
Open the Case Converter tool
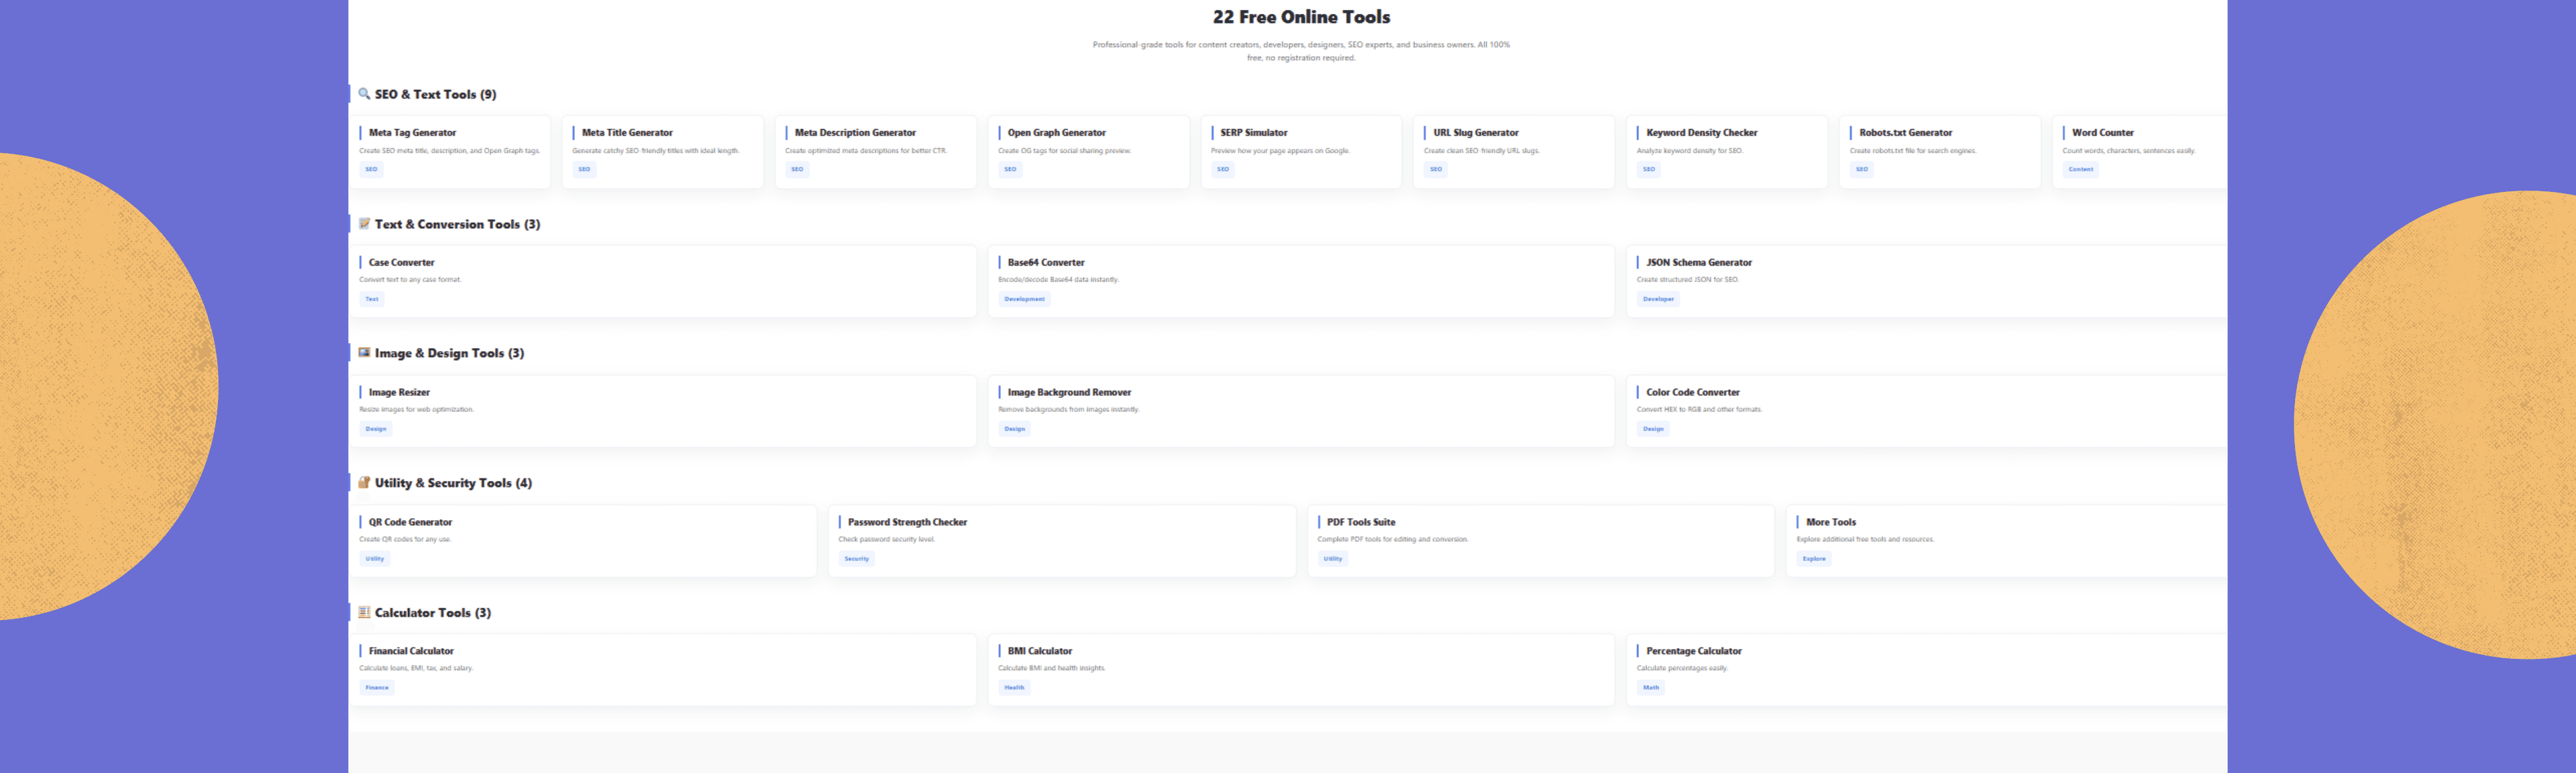tap(401, 262)
